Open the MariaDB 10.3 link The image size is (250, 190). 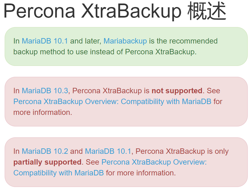pos(45,91)
